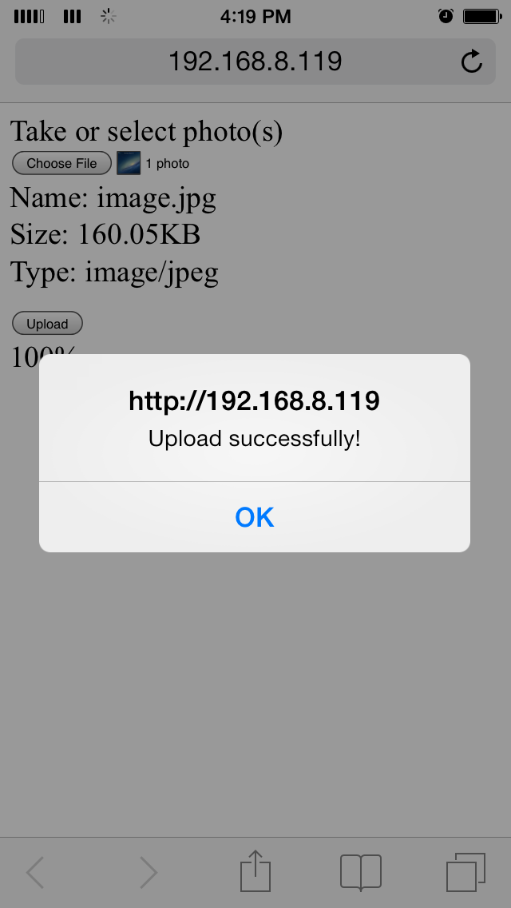Open the Bookmarks book icon
The height and width of the screenshot is (908, 511).
click(361, 872)
